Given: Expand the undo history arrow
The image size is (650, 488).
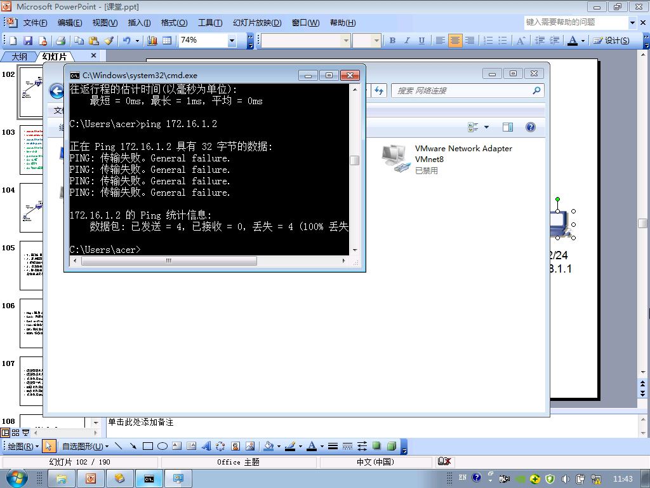Looking at the screenshot, I should [137, 40].
